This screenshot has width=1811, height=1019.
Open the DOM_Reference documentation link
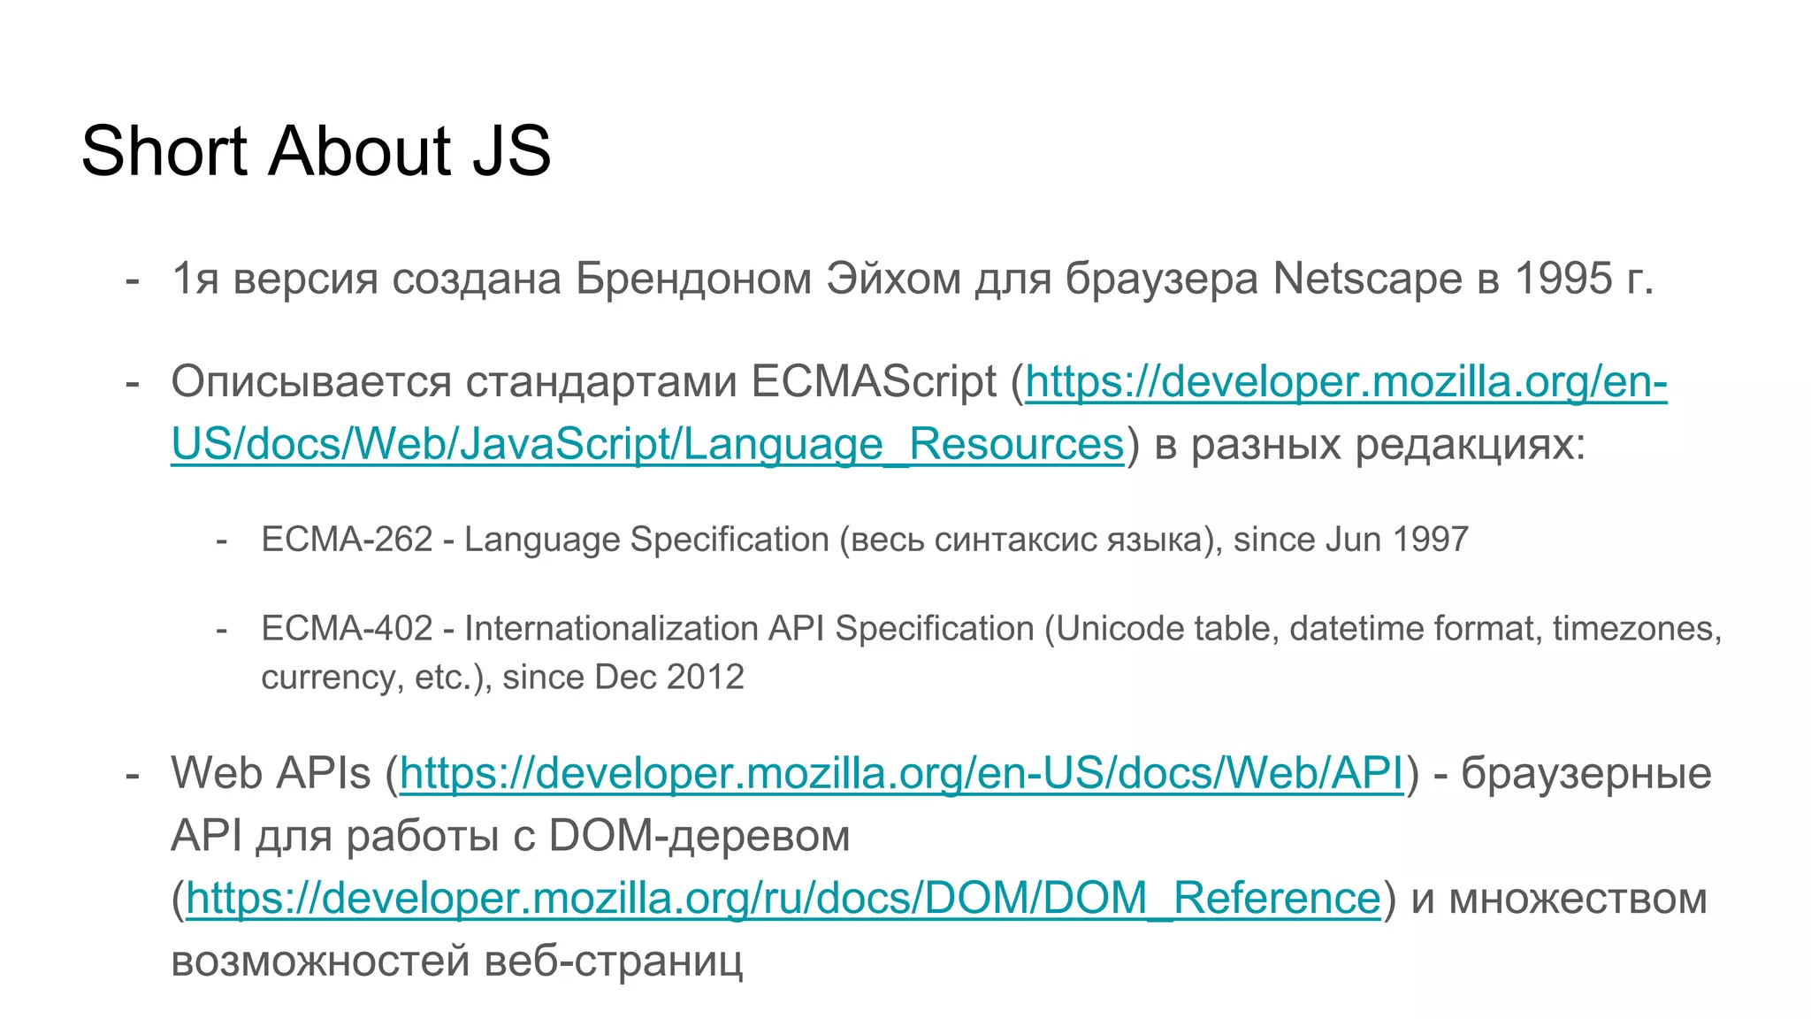pos(783,899)
